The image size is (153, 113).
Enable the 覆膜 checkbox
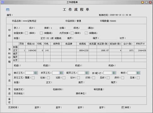(x=33, y=78)
